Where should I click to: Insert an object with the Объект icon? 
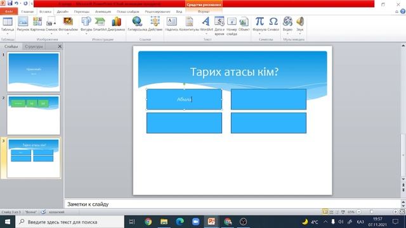click(x=244, y=22)
